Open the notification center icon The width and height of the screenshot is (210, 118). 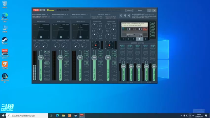tap(206, 116)
